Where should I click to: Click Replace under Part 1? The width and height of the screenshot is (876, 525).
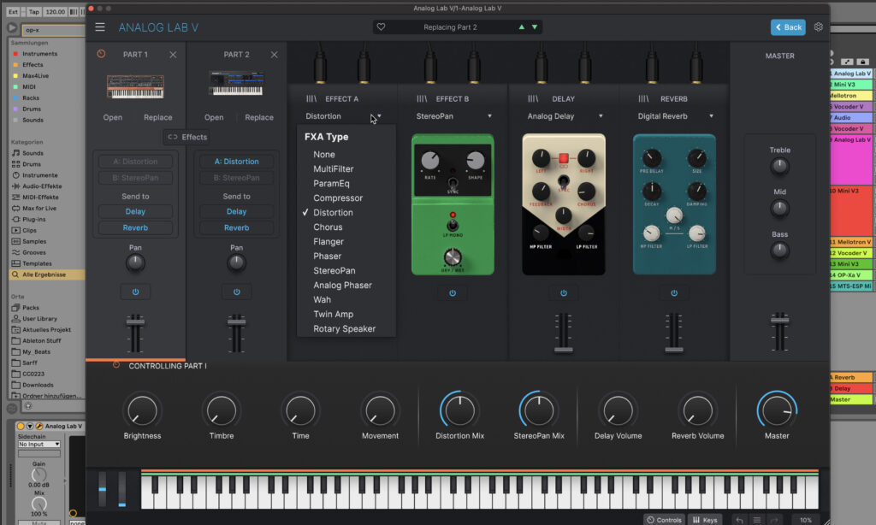pyautogui.click(x=158, y=117)
